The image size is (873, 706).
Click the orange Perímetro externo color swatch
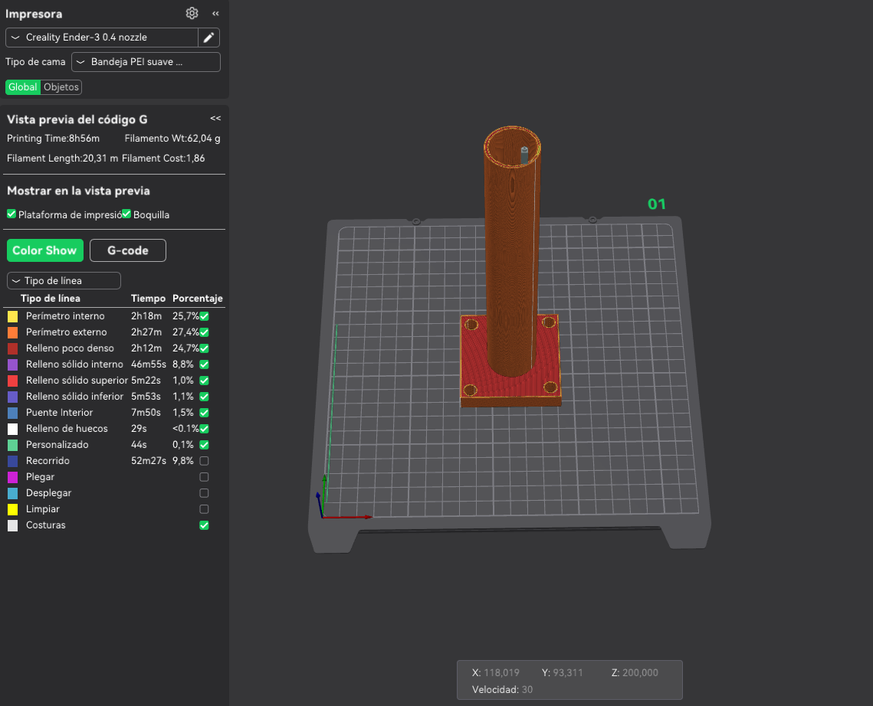[x=13, y=332]
